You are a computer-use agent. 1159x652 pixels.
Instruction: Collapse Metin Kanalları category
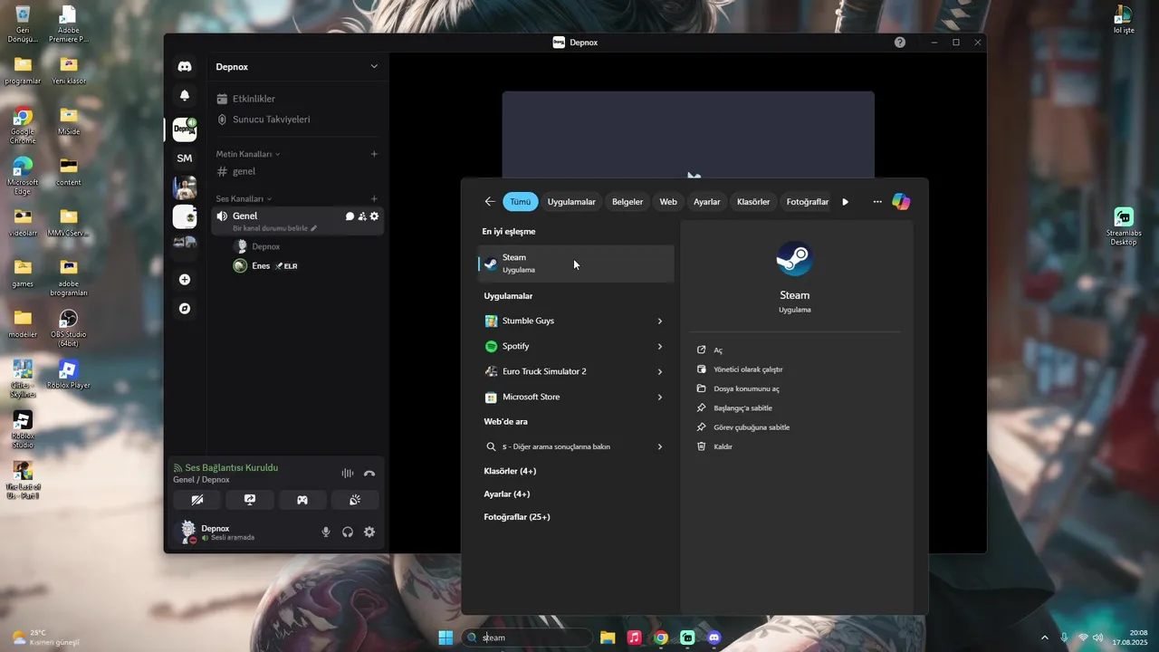pyautogui.click(x=248, y=154)
